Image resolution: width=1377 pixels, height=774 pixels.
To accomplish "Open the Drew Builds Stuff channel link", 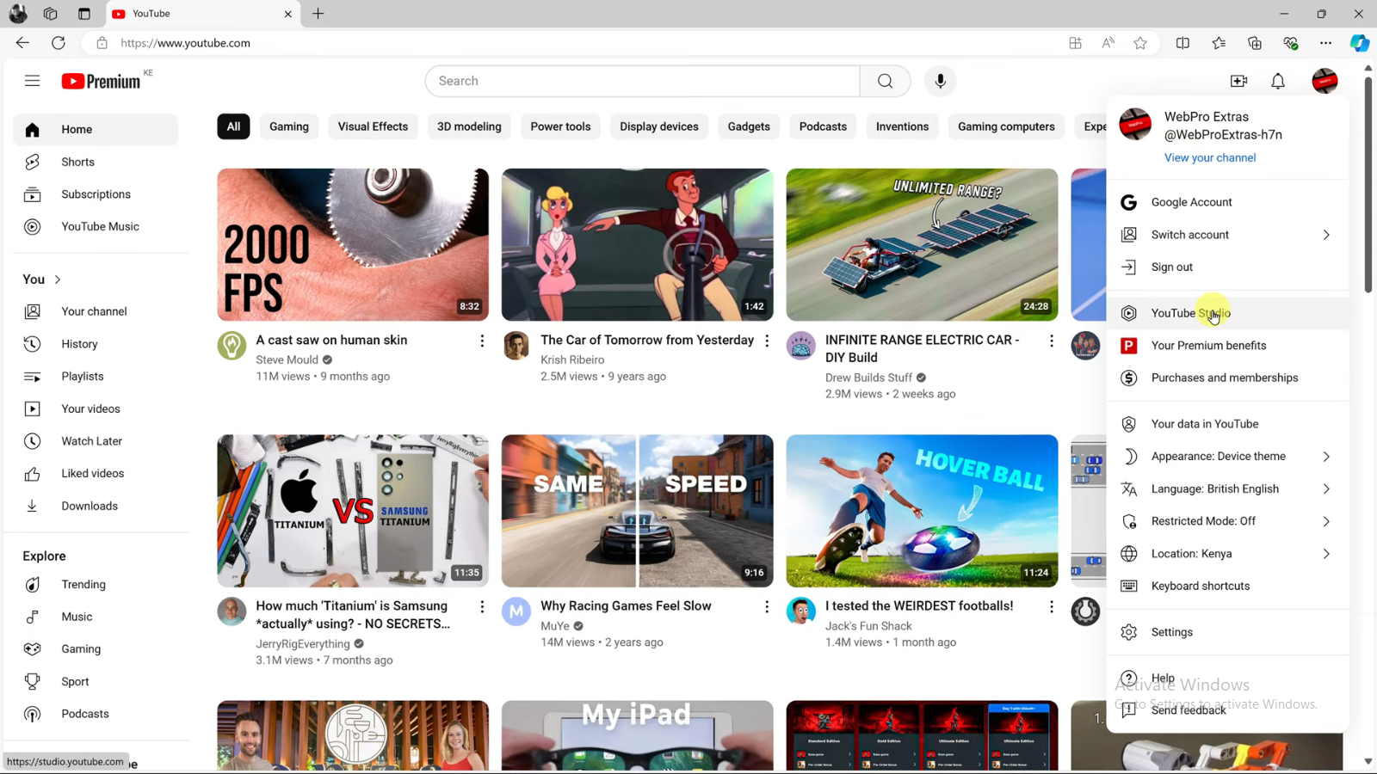I will pyautogui.click(x=868, y=378).
